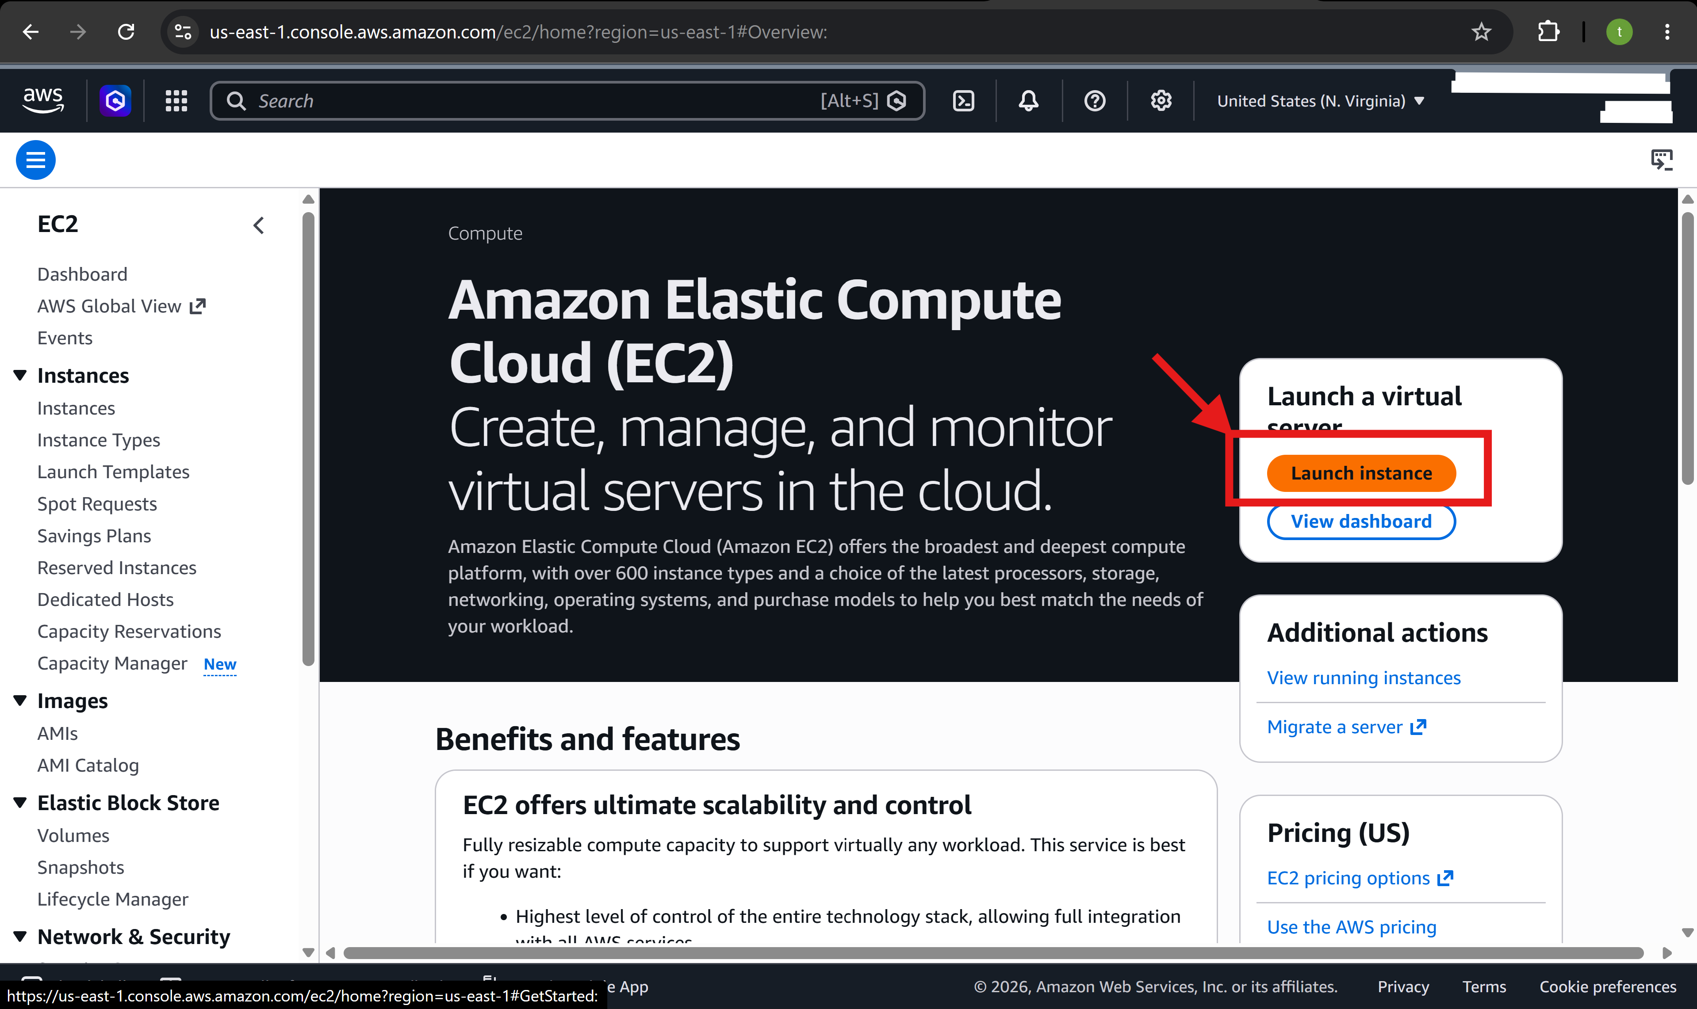Go back with the browser back arrow

click(x=31, y=32)
